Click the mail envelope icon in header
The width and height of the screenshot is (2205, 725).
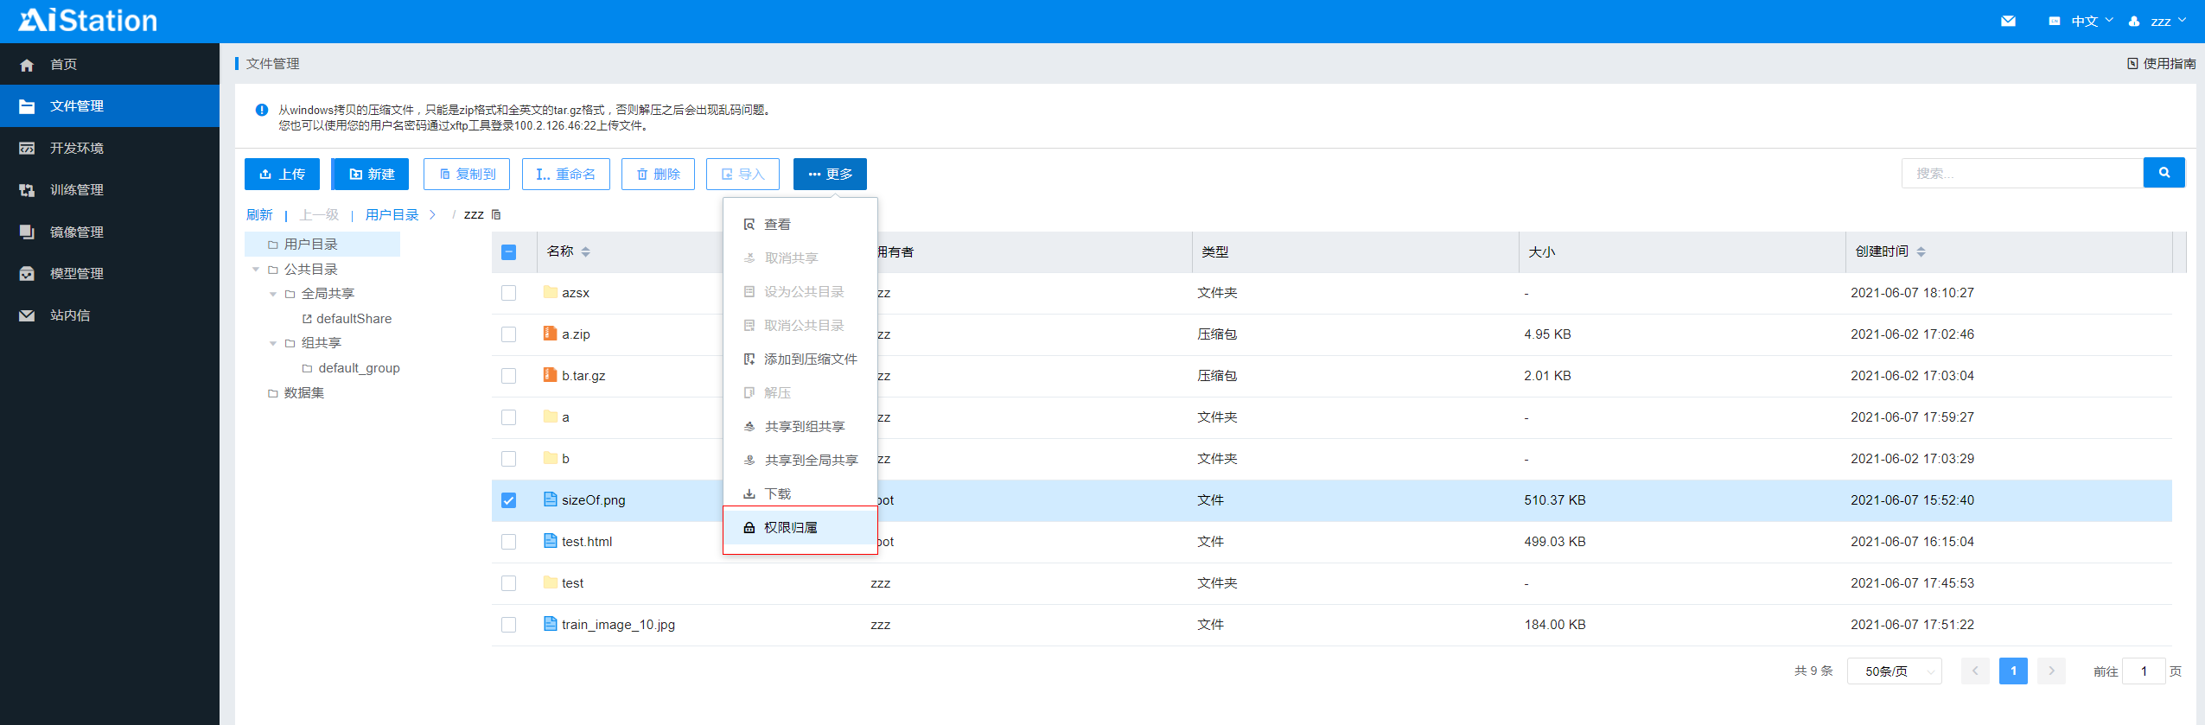2008,21
